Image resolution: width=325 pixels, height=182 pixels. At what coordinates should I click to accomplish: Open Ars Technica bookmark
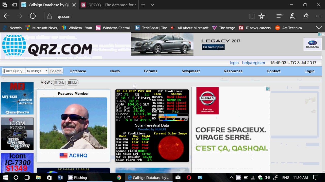pos(289,28)
